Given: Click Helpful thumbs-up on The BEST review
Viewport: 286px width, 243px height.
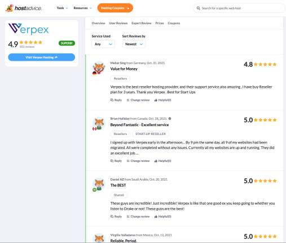Looking at the screenshot, I should tap(156, 217).
